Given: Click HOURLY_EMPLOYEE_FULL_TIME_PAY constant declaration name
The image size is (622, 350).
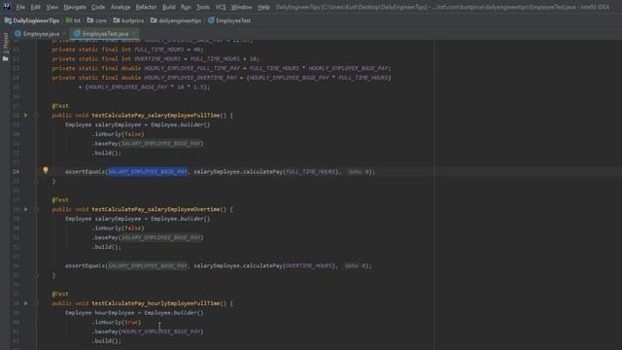Looking at the screenshot, I should click(192, 68).
